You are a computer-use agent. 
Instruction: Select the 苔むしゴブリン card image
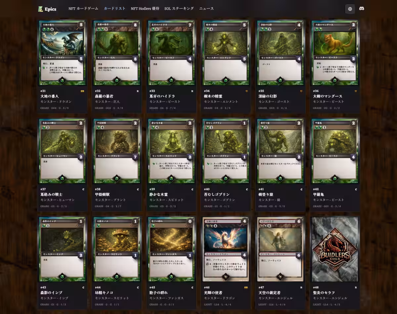point(226,151)
